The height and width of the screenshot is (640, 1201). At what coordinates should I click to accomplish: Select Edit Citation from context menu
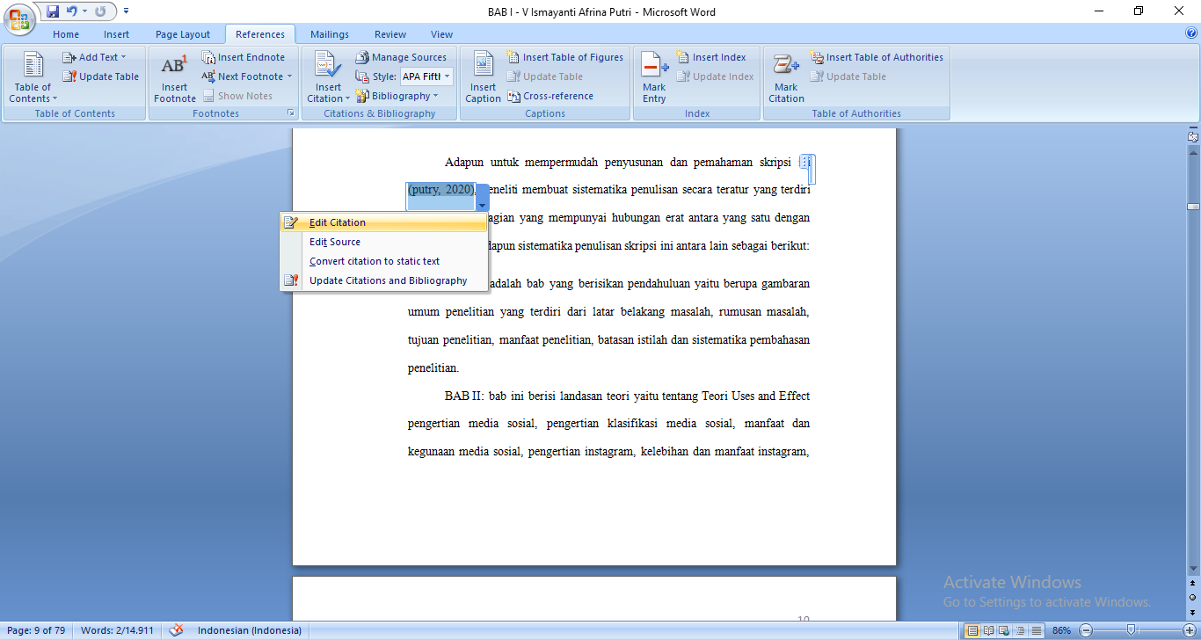(383, 222)
